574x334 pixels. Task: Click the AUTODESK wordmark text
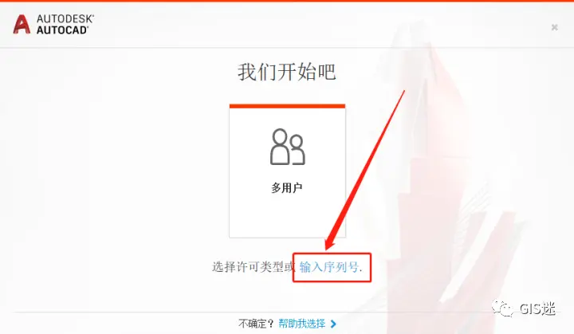tap(65, 19)
